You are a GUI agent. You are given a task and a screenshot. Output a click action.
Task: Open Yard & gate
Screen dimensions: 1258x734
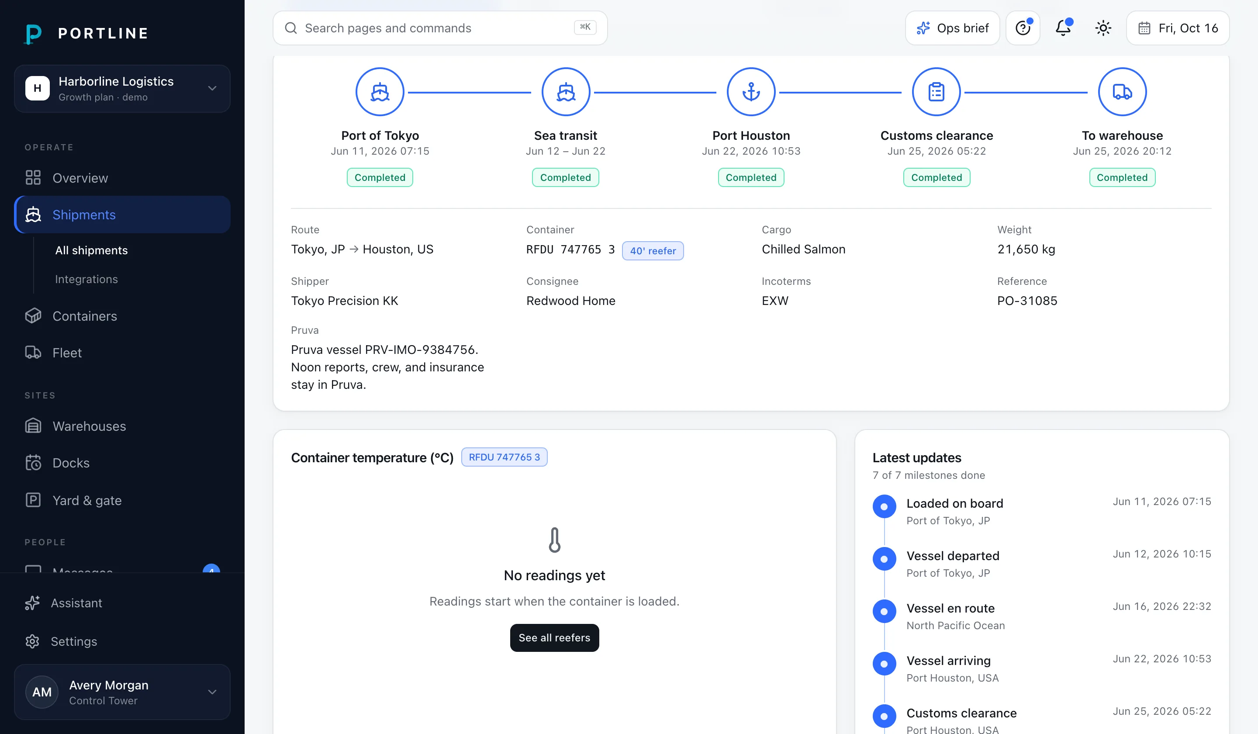click(122, 500)
